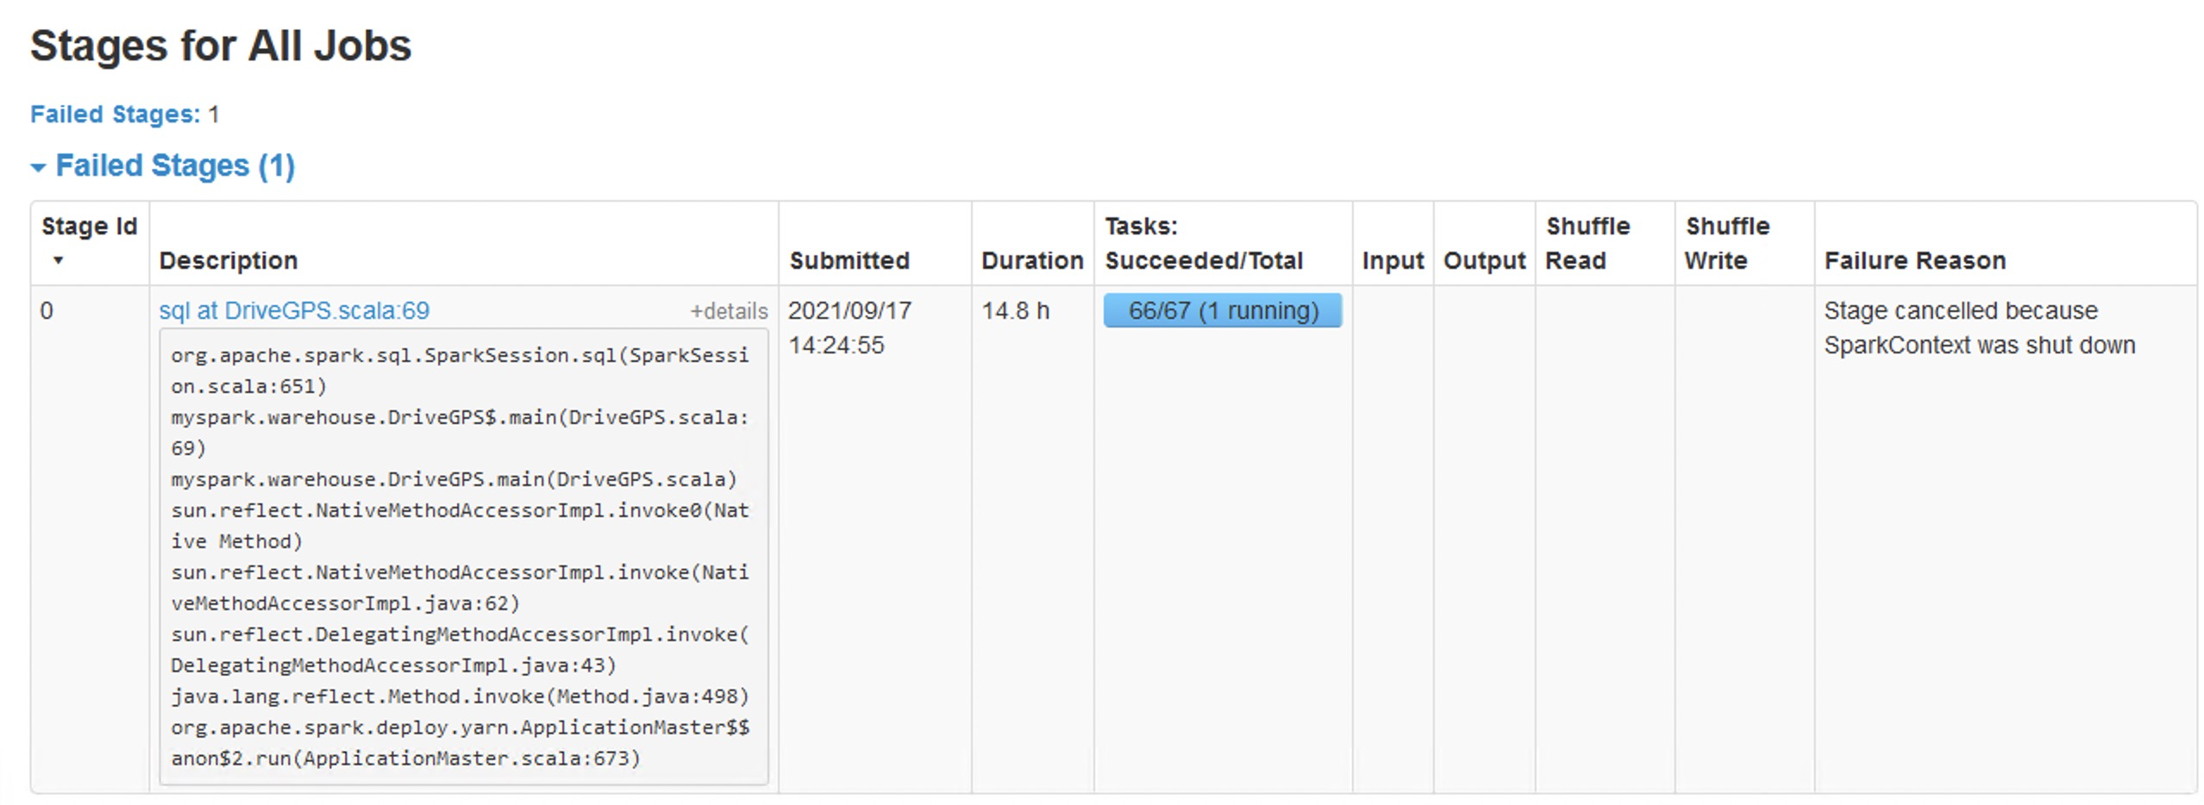Image resolution: width=2204 pixels, height=805 pixels.
Task: Sort the table by Failure Reason column
Action: pos(1915,259)
